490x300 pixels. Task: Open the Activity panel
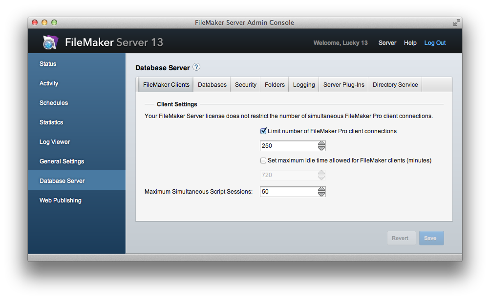coord(49,83)
